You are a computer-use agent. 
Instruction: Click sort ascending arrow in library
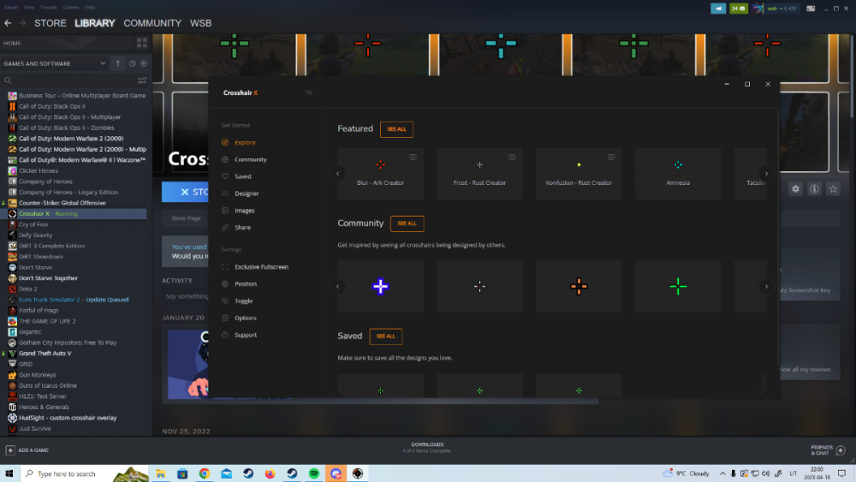(117, 63)
